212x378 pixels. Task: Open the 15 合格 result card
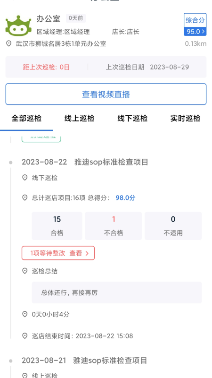[57, 226]
